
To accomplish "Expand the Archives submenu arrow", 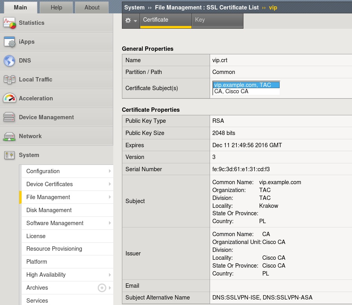I will coord(110,288).
